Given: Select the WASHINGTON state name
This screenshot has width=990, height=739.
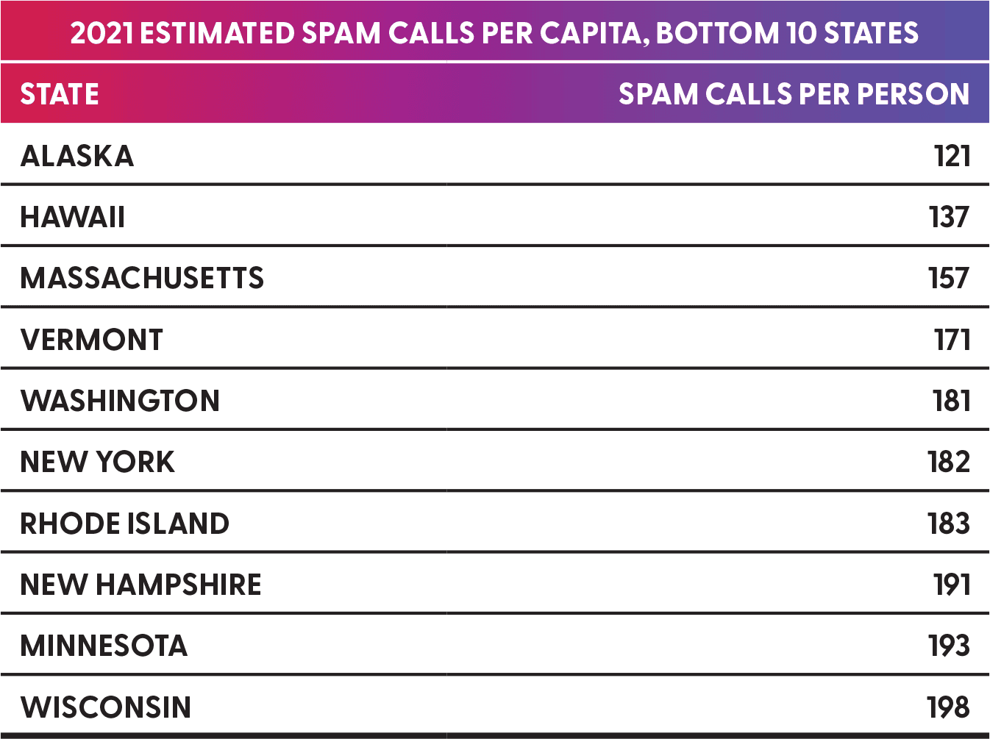Looking at the screenshot, I should click(120, 401).
